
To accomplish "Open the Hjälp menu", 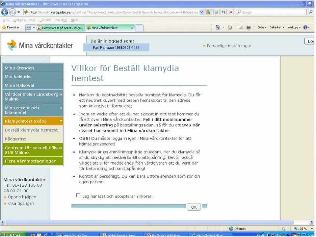I will (x=74, y=20).
